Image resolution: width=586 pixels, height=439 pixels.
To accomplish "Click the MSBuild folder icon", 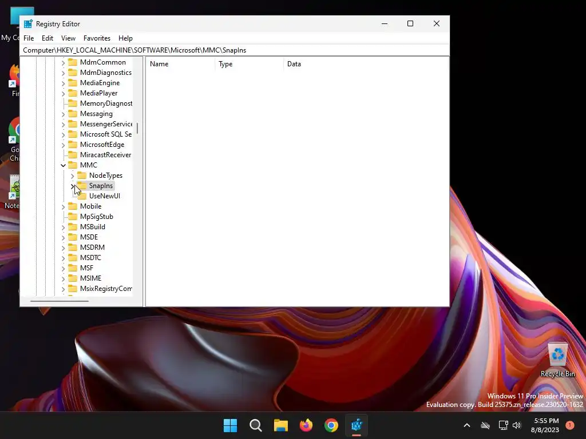I will [x=73, y=226].
